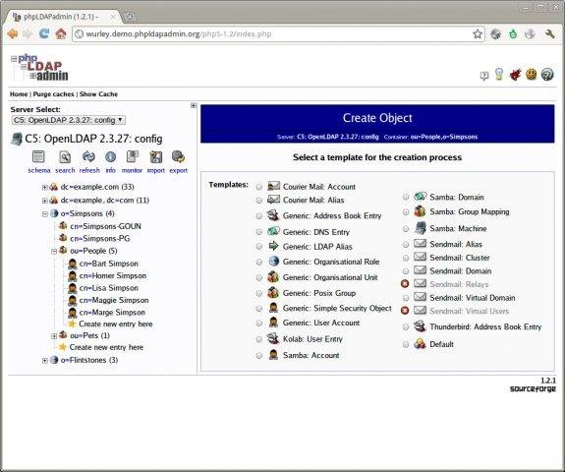
Task: Click the sourceforge link in footer
Action: point(533,388)
